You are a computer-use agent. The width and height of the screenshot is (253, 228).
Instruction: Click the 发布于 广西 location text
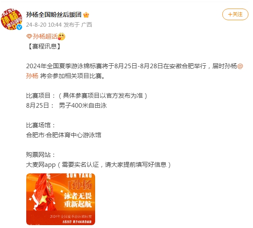point(78,25)
